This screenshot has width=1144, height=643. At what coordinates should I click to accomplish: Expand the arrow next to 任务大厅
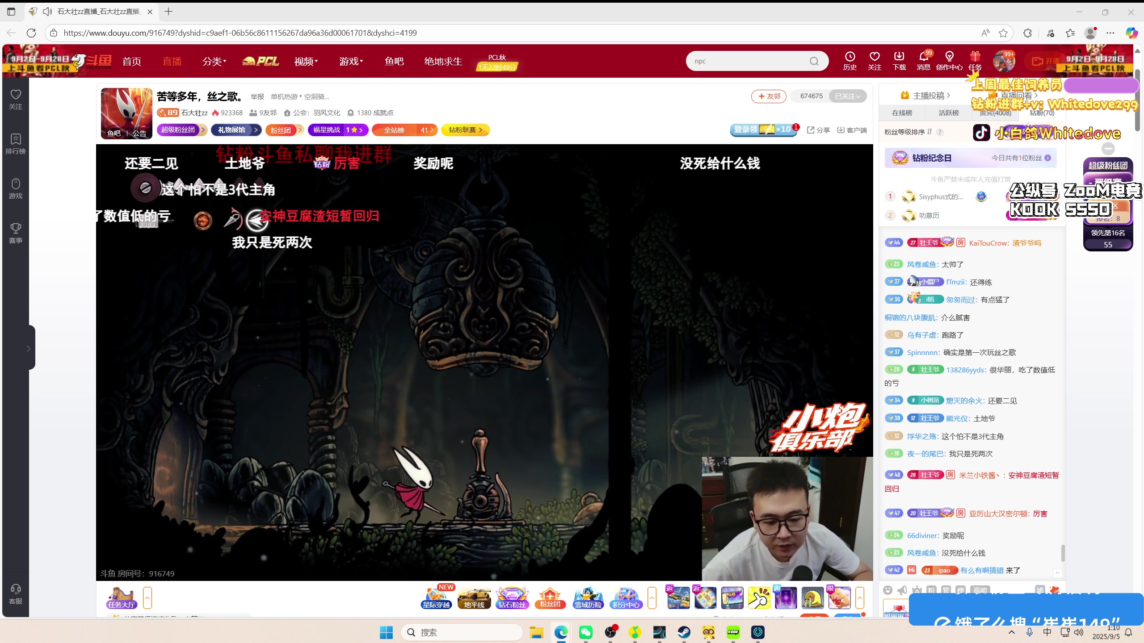[147, 598]
